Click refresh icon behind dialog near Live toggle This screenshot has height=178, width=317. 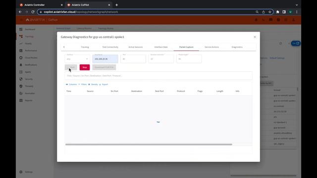point(281,44)
